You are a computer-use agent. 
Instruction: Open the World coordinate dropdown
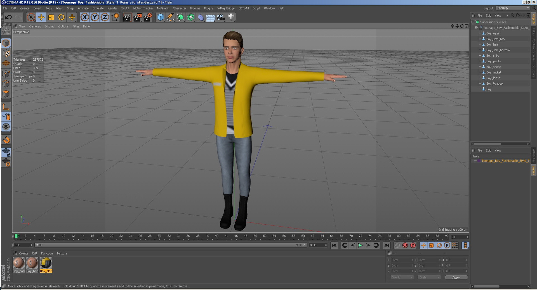point(402,277)
